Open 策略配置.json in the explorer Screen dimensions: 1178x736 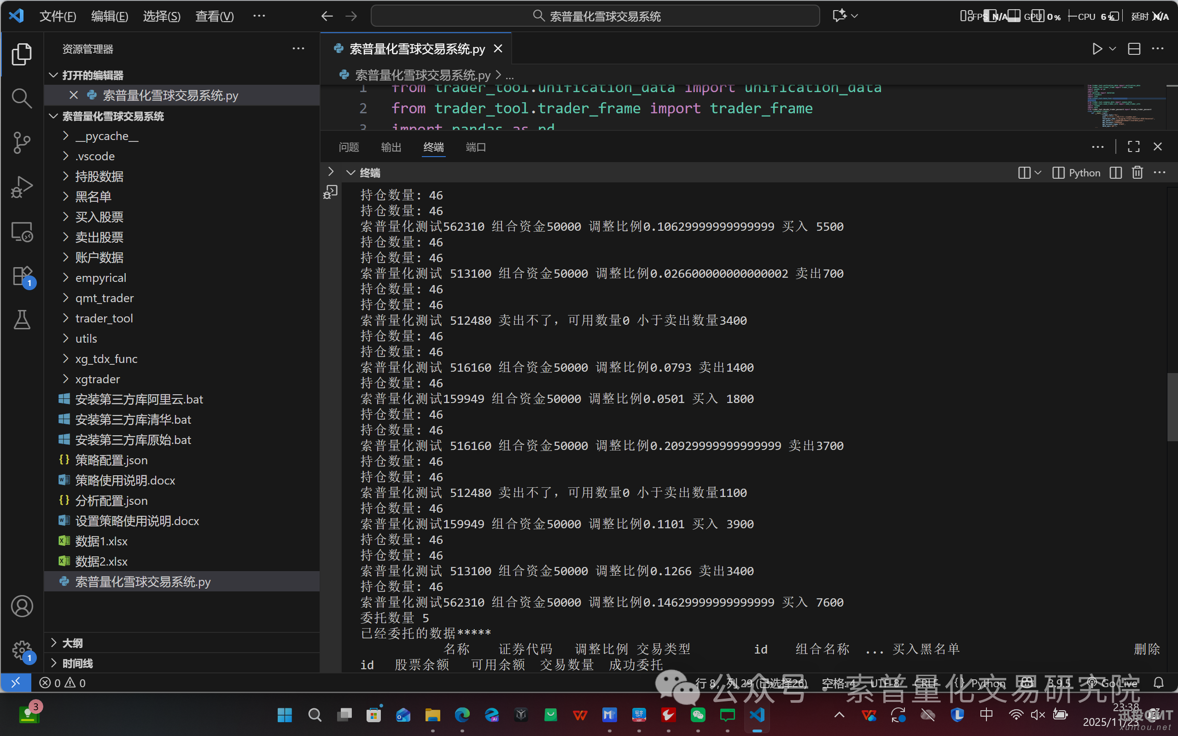click(x=111, y=460)
